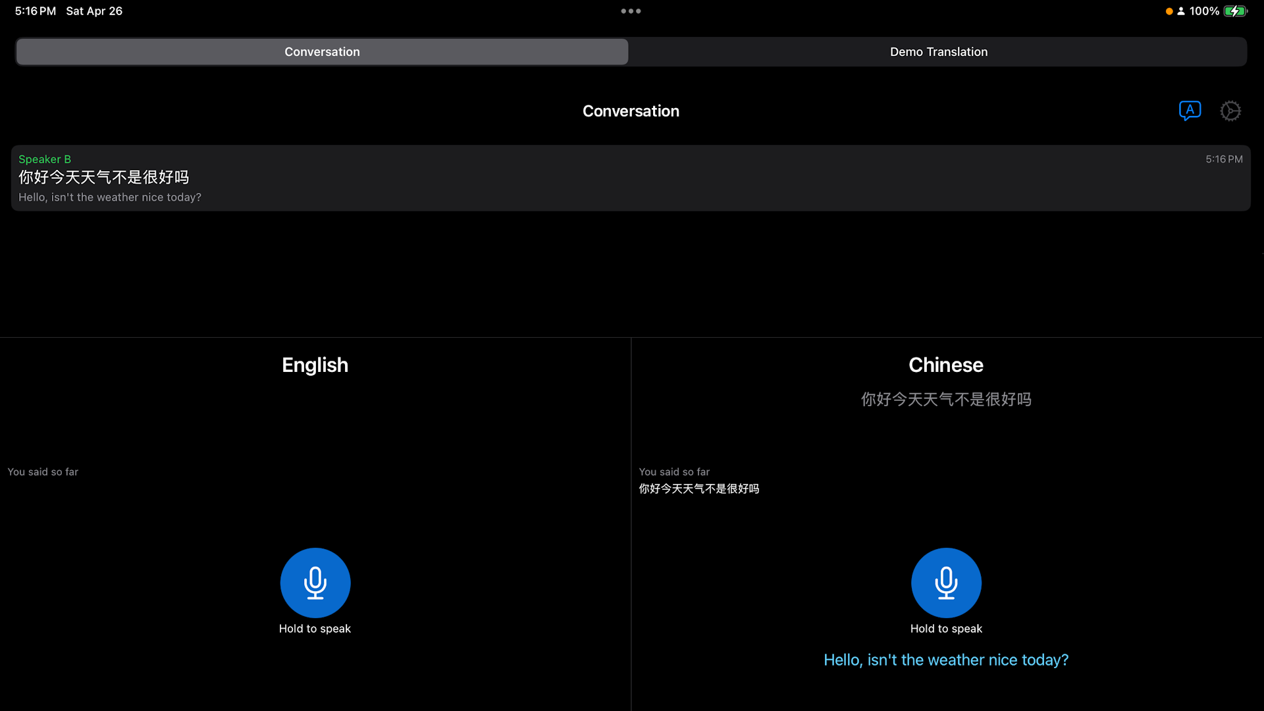The image size is (1264, 711).
Task: Click the English language heading
Action: coord(315,365)
